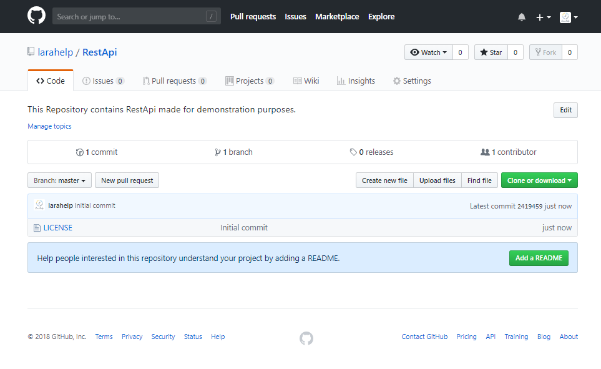601x369 pixels.
Task: Star the RestApi repository
Action: point(491,52)
